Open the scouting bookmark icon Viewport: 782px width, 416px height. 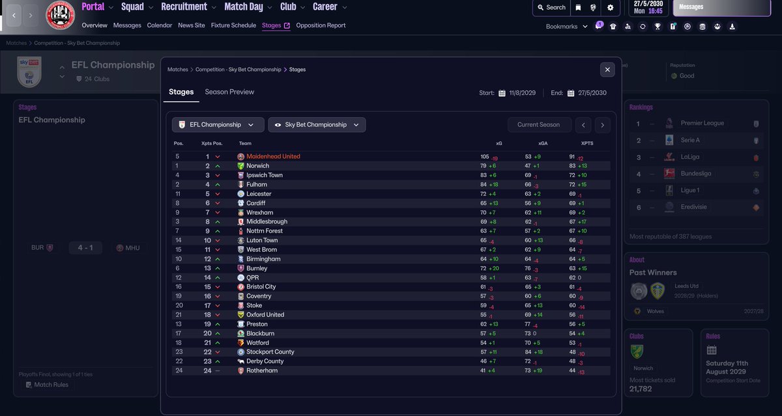628,26
